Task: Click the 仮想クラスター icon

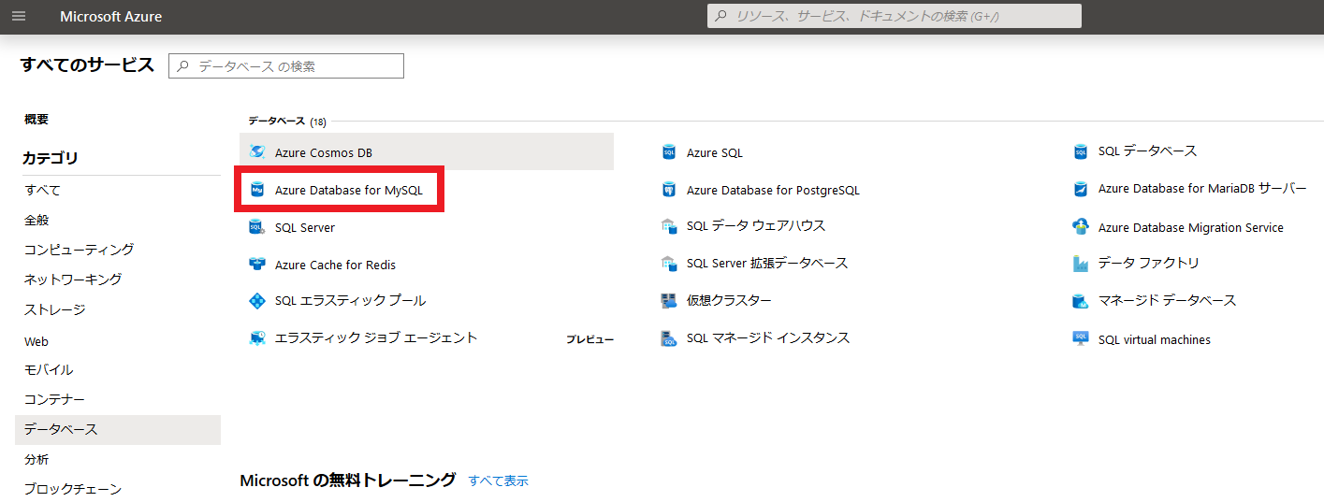Action: coord(669,301)
